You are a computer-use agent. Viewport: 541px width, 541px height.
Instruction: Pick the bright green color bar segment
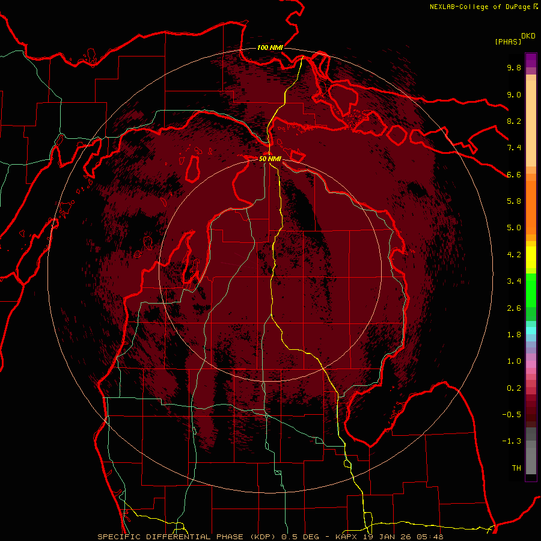[531, 290]
